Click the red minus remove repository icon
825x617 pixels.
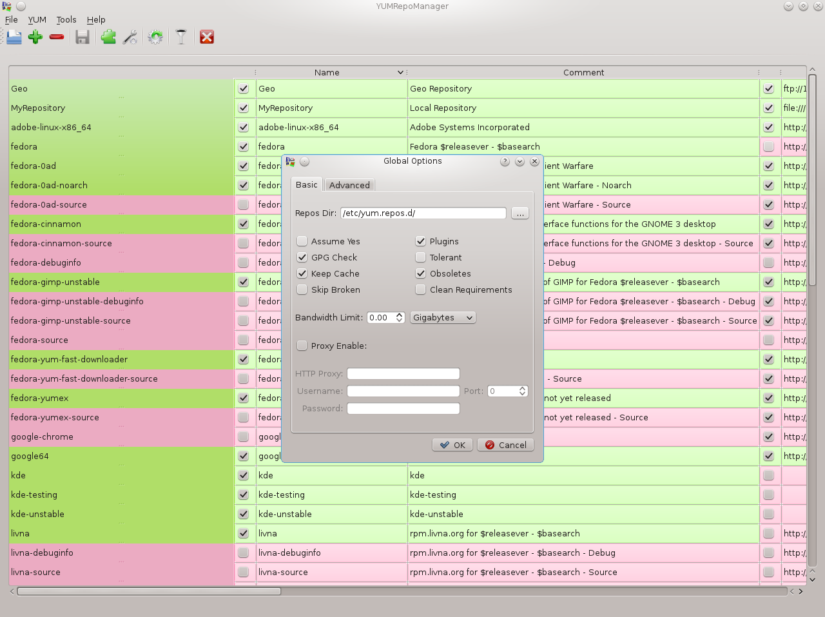point(57,37)
